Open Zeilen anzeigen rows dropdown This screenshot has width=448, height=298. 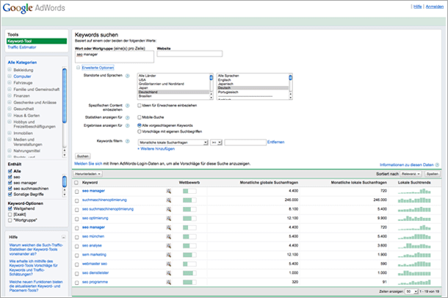(x=412, y=291)
